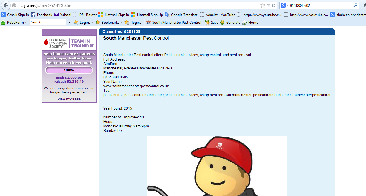Screen dimensions: 366x196
Task: Open the Facebook bookmark
Action: pyautogui.click(x=41, y=15)
